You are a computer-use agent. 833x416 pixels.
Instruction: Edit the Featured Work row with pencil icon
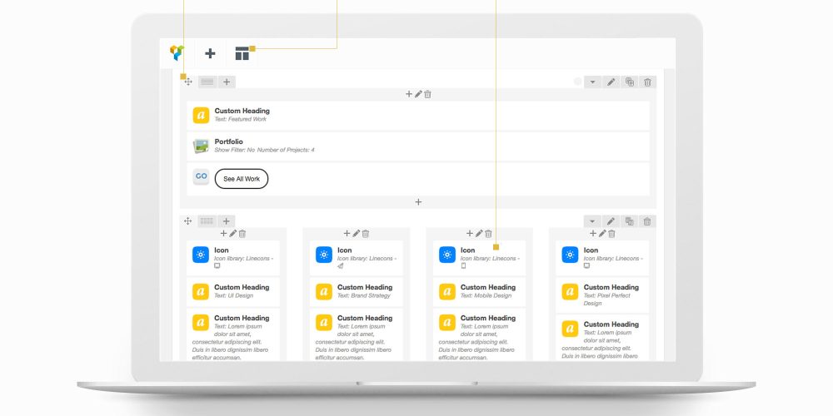click(611, 82)
